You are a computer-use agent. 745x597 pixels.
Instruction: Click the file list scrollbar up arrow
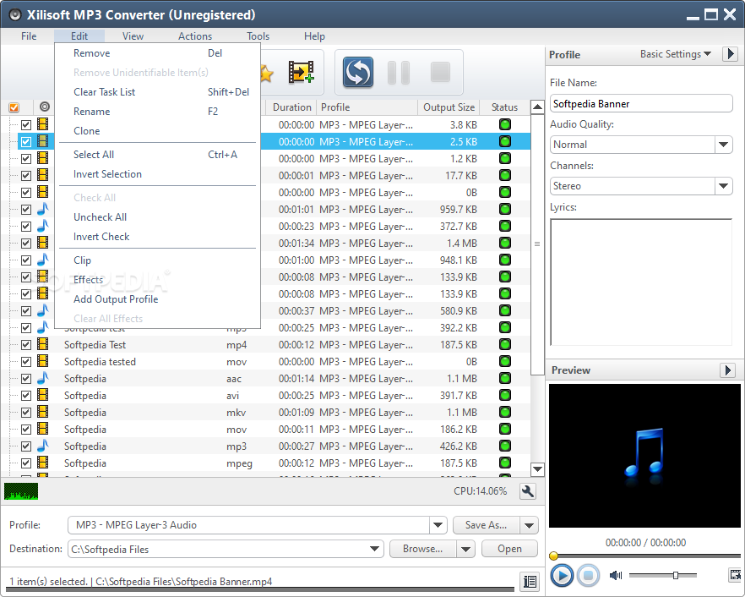click(537, 107)
